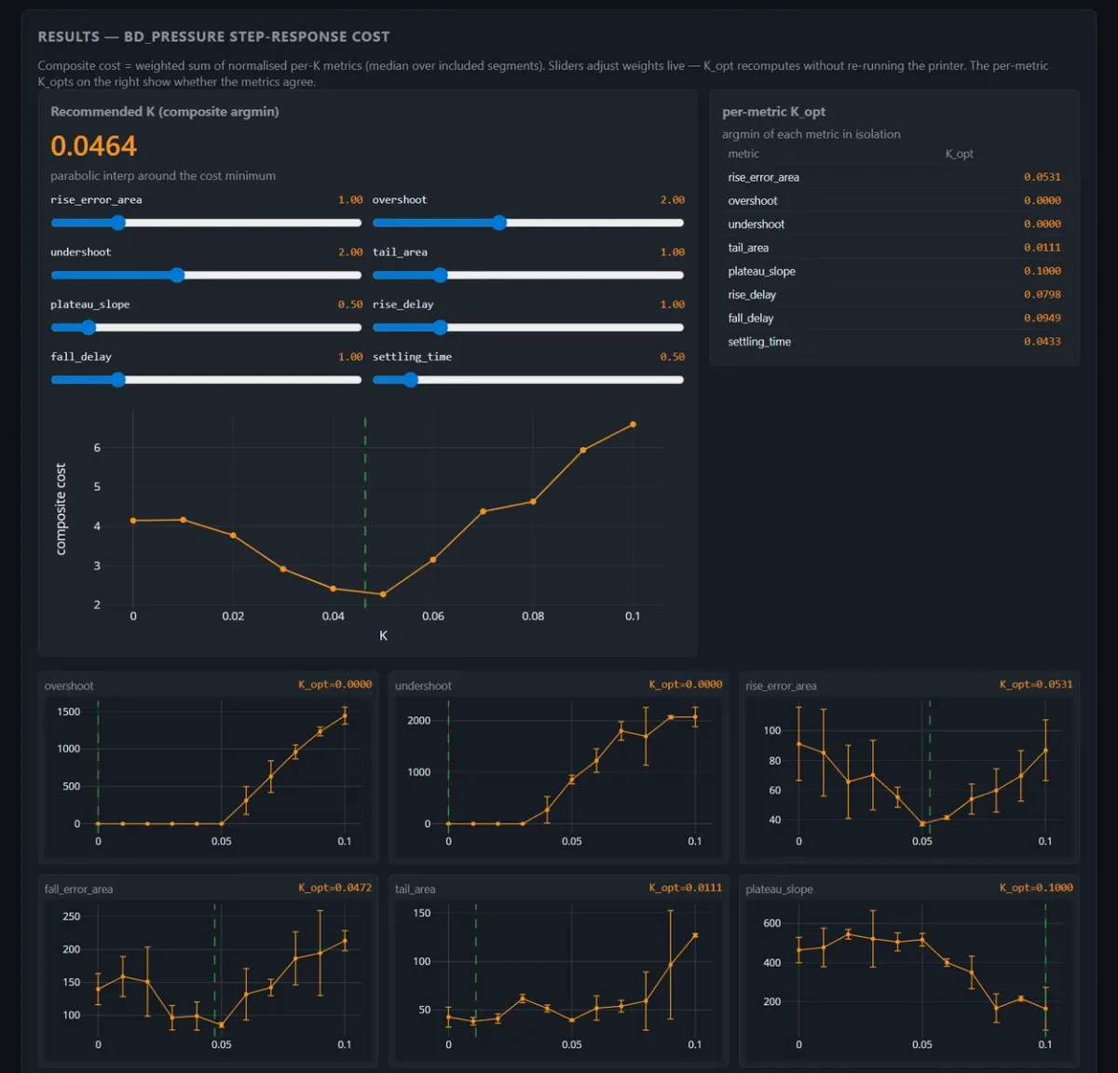This screenshot has width=1118, height=1073.
Task: Adjust the tail_area weight slider
Action: [528, 275]
